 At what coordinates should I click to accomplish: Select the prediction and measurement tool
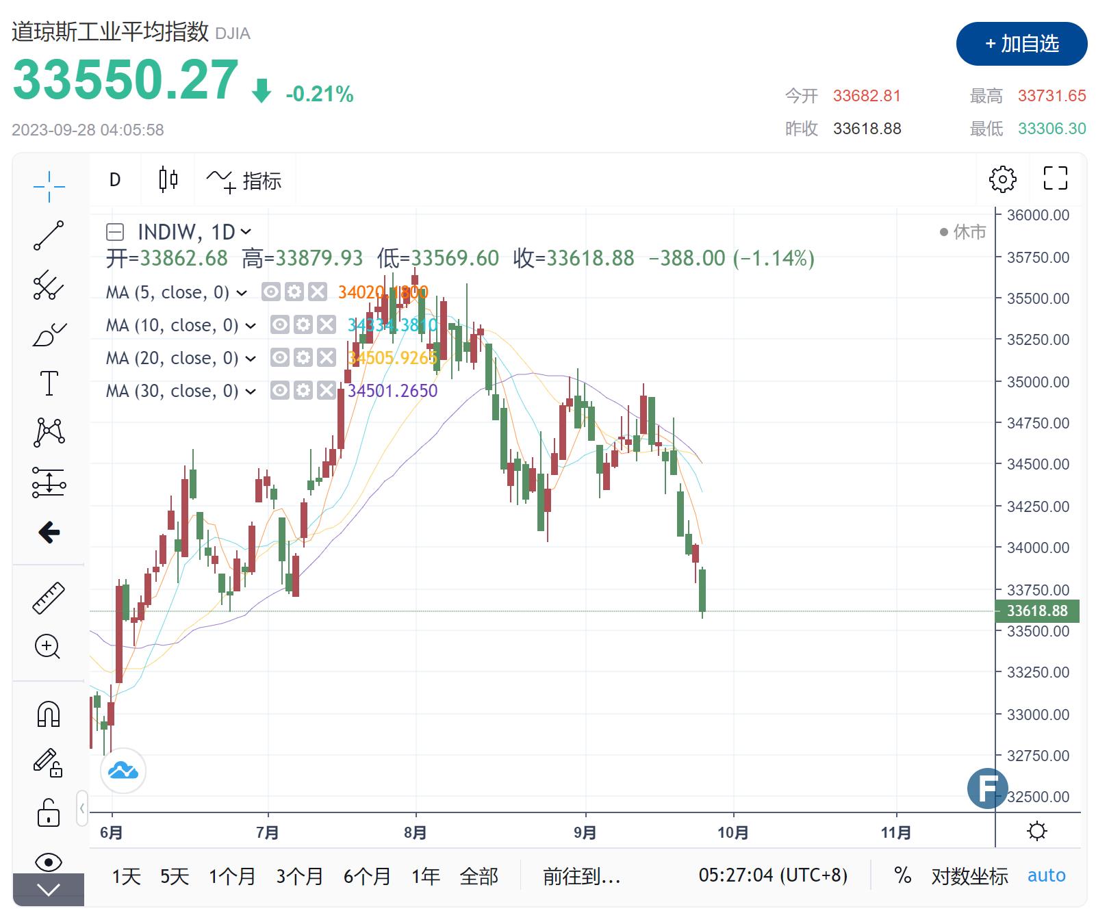click(x=49, y=483)
